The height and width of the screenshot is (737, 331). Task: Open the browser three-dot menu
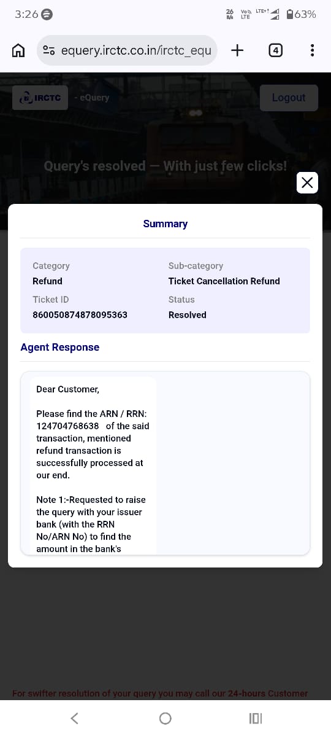pos(313,50)
